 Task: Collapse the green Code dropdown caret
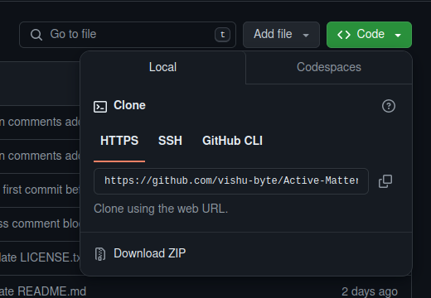pyautogui.click(x=398, y=36)
